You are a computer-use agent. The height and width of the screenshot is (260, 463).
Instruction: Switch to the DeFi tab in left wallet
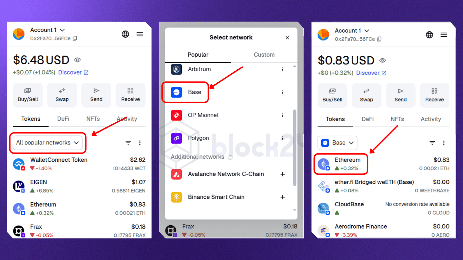click(x=63, y=119)
